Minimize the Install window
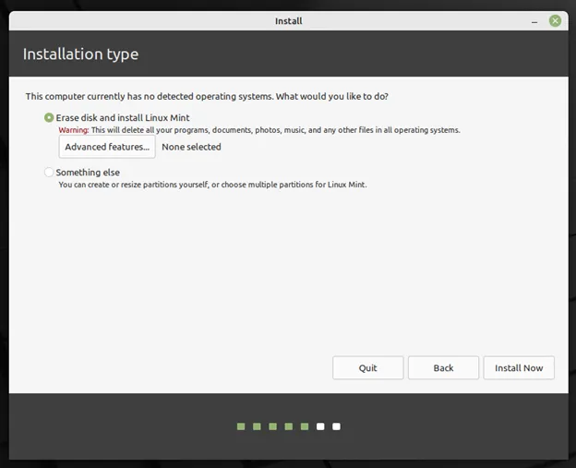The height and width of the screenshot is (468, 576). (534, 22)
